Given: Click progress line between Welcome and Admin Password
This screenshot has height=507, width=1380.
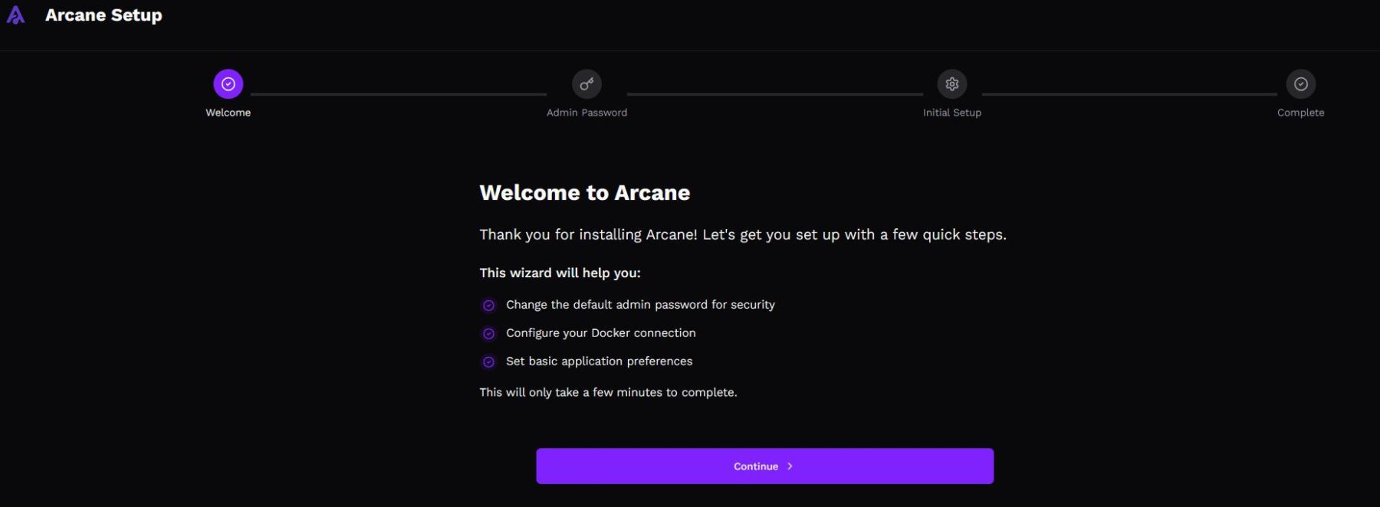Looking at the screenshot, I should (399, 94).
